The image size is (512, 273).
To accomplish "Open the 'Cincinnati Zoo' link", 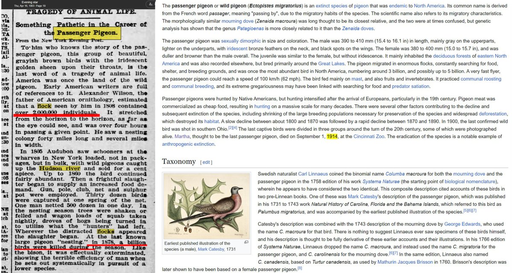I will pos(369,137).
